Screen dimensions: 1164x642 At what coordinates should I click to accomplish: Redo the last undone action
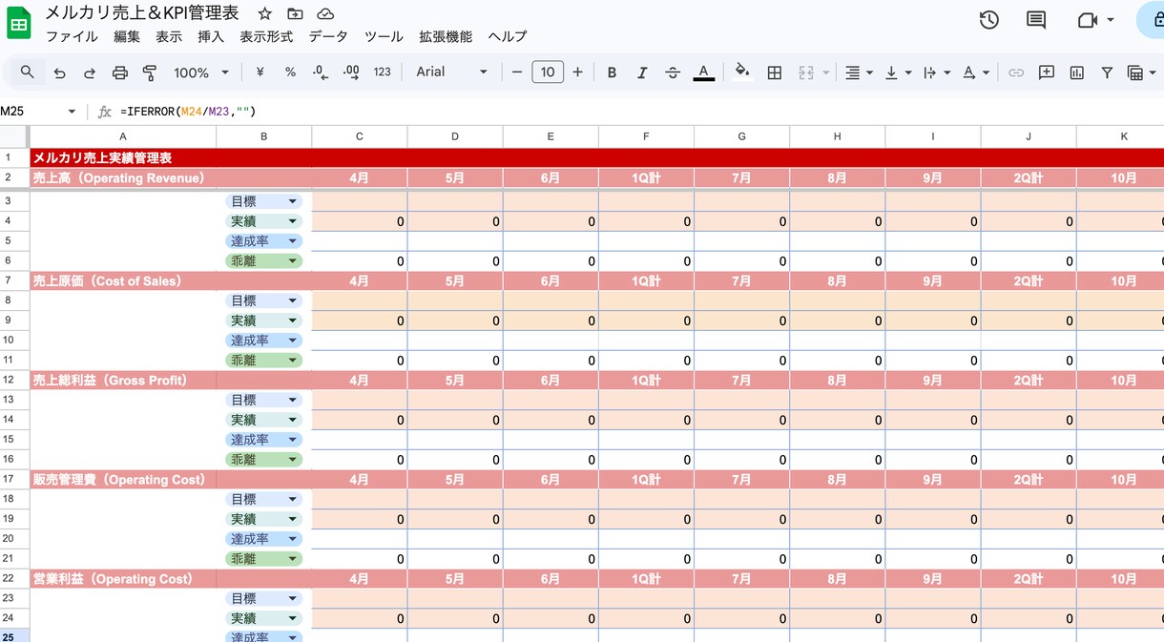tap(90, 72)
